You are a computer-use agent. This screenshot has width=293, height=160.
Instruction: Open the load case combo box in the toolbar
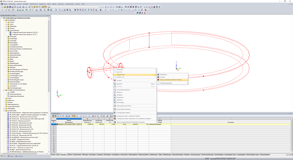(75, 7)
